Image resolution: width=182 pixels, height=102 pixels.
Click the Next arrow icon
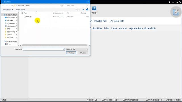(x=94, y=8)
